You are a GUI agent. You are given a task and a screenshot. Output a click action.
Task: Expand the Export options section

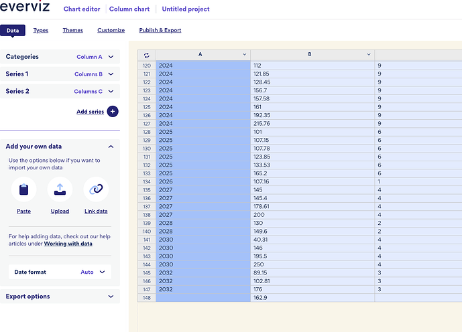point(111,297)
